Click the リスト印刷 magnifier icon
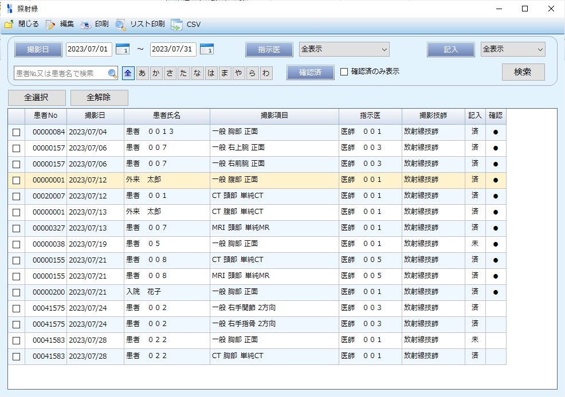This screenshot has height=397, width=565. point(120,24)
